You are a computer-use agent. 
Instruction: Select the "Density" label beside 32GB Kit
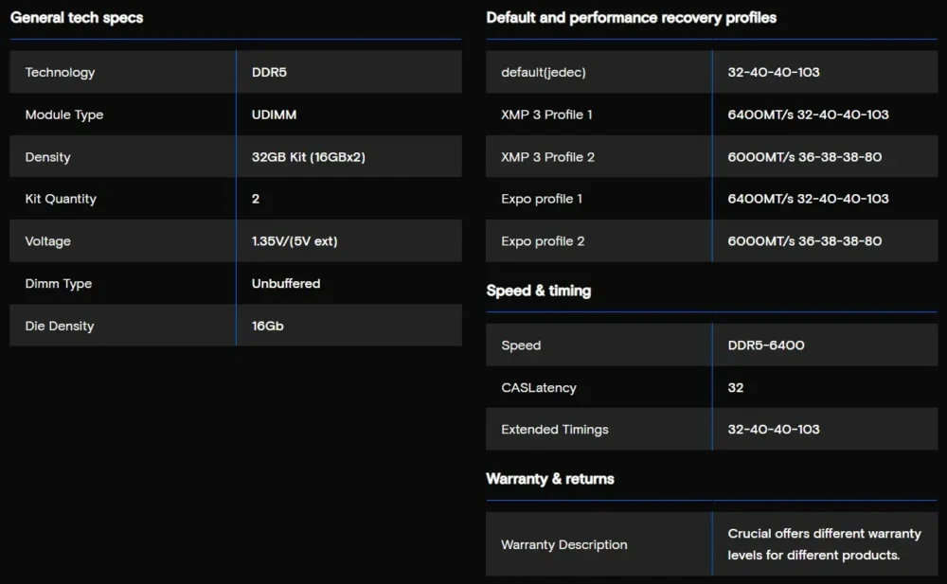point(47,157)
